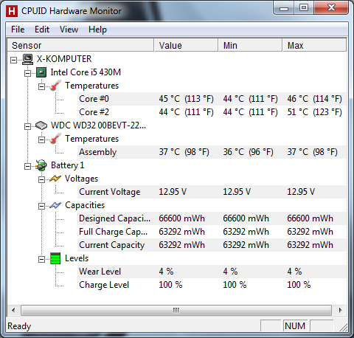The height and width of the screenshot is (338, 354).
Task: Click the Battery 1 icon
Action: [41, 165]
